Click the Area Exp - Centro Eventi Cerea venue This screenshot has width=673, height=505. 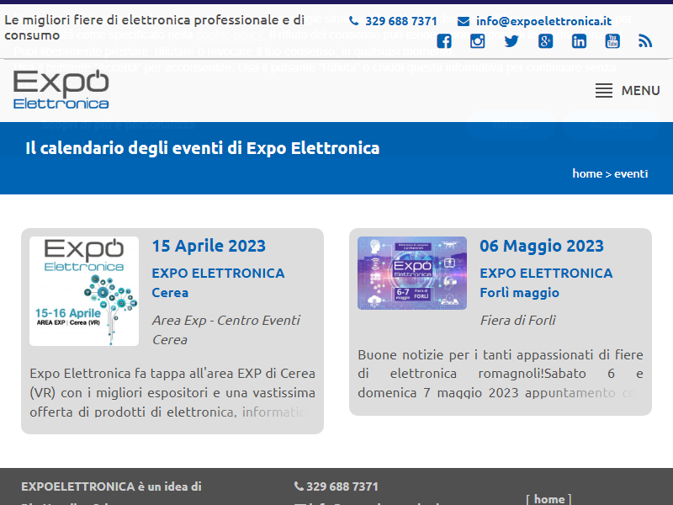coord(226,330)
